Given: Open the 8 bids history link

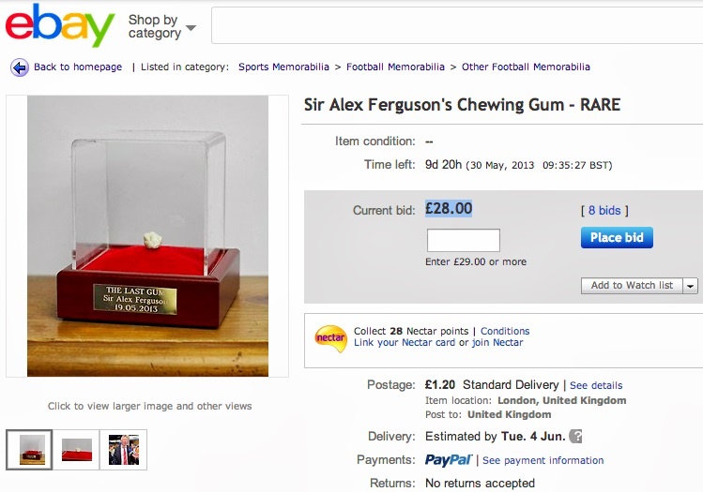Looking at the screenshot, I should click(604, 211).
